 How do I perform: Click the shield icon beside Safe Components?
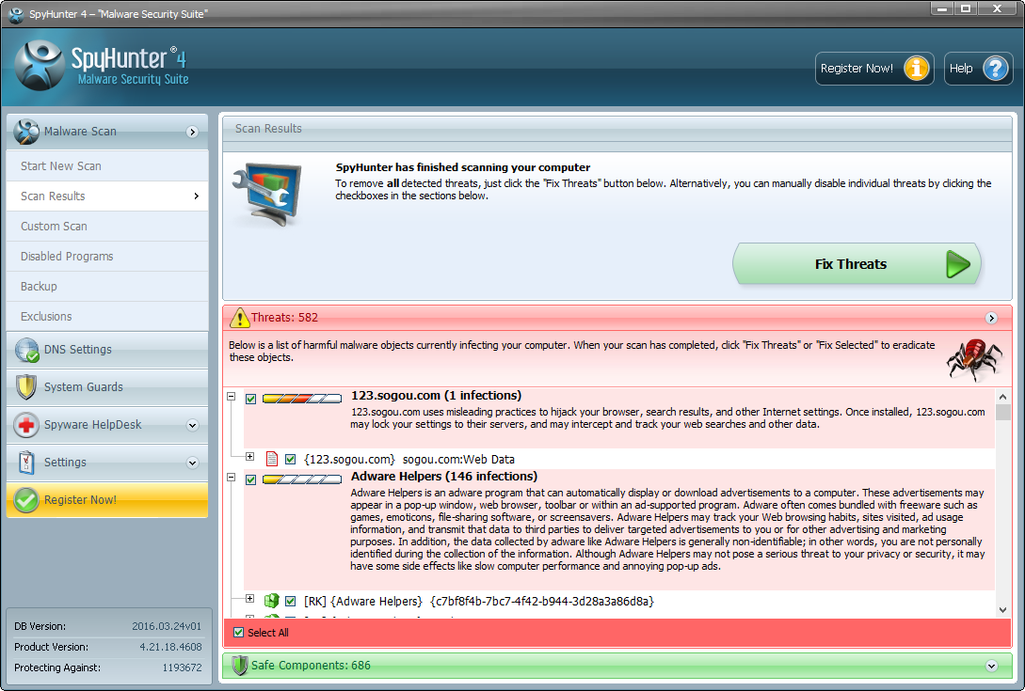coord(240,665)
